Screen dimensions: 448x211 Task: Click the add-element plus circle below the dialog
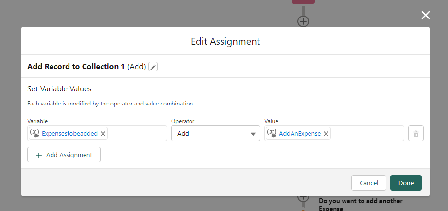[303, 198]
